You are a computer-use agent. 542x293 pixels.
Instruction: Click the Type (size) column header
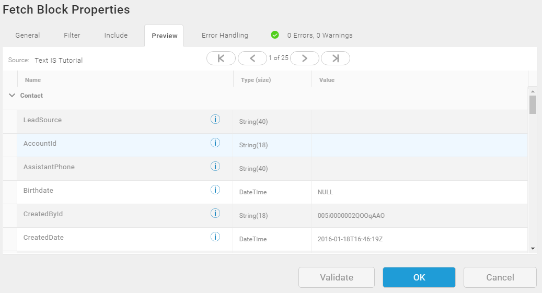pos(256,80)
